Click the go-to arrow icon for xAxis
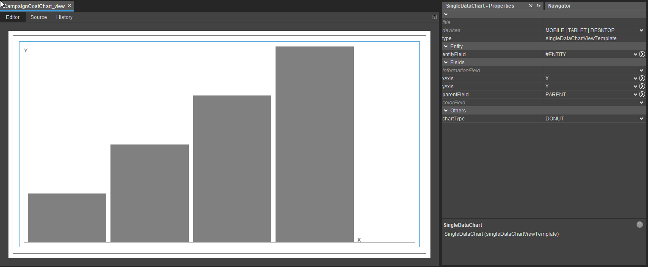 pyautogui.click(x=642, y=79)
